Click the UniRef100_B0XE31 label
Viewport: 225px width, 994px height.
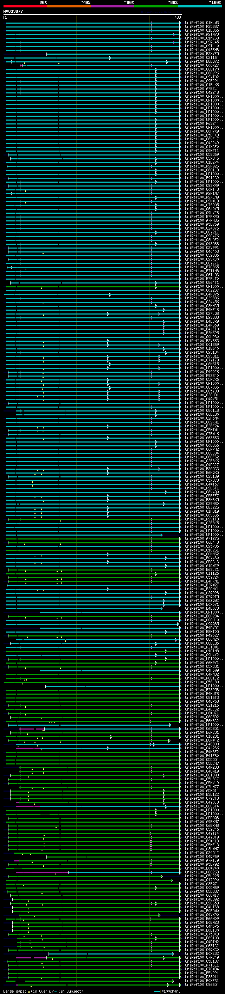(202, 981)
